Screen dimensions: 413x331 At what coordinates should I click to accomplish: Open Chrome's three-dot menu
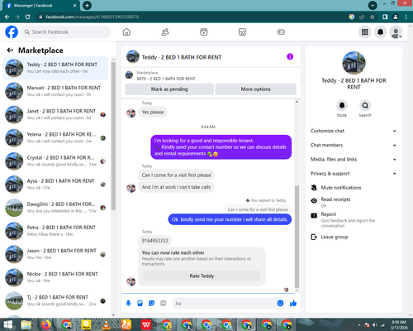(406, 17)
